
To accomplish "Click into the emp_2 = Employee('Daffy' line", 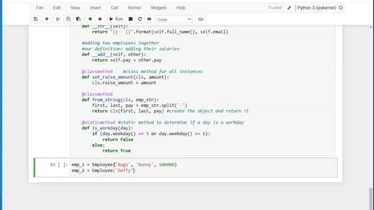I will tap(103, 170).
